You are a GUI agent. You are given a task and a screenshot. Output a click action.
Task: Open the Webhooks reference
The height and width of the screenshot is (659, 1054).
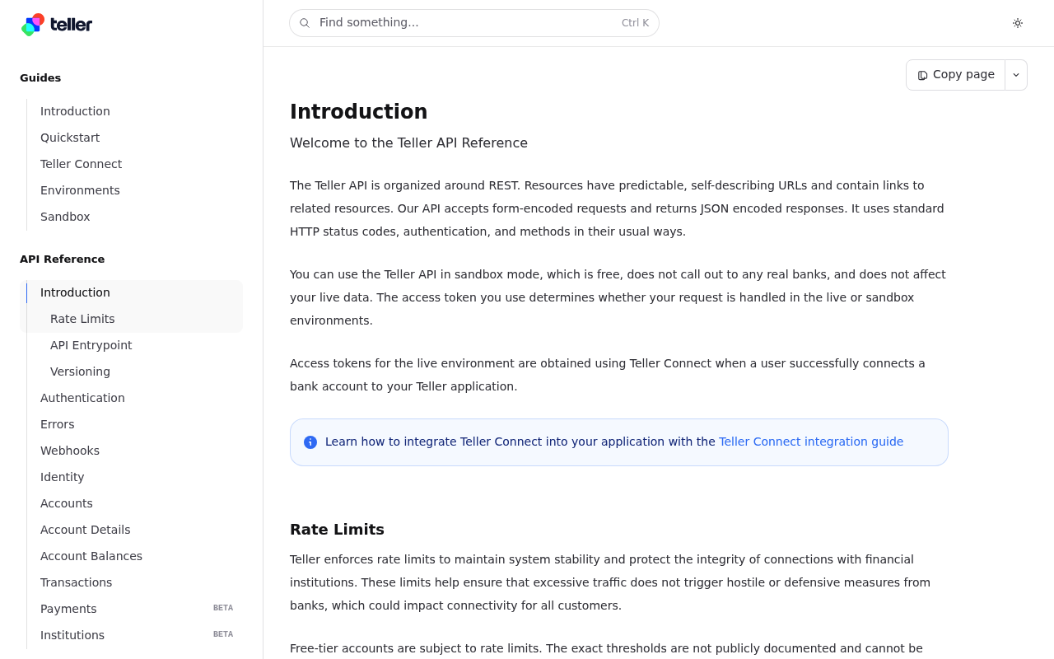(x=70, y=451)
